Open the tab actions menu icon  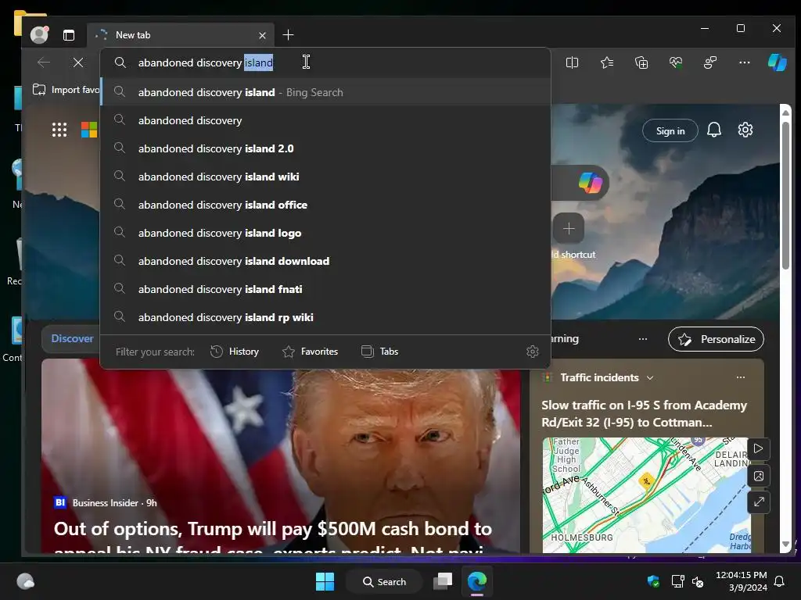(x=69, y=34)
